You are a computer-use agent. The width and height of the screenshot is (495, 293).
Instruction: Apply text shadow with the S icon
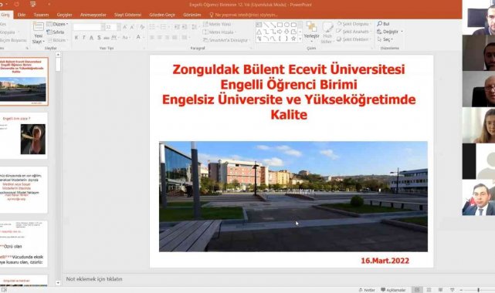coord(99,38)
